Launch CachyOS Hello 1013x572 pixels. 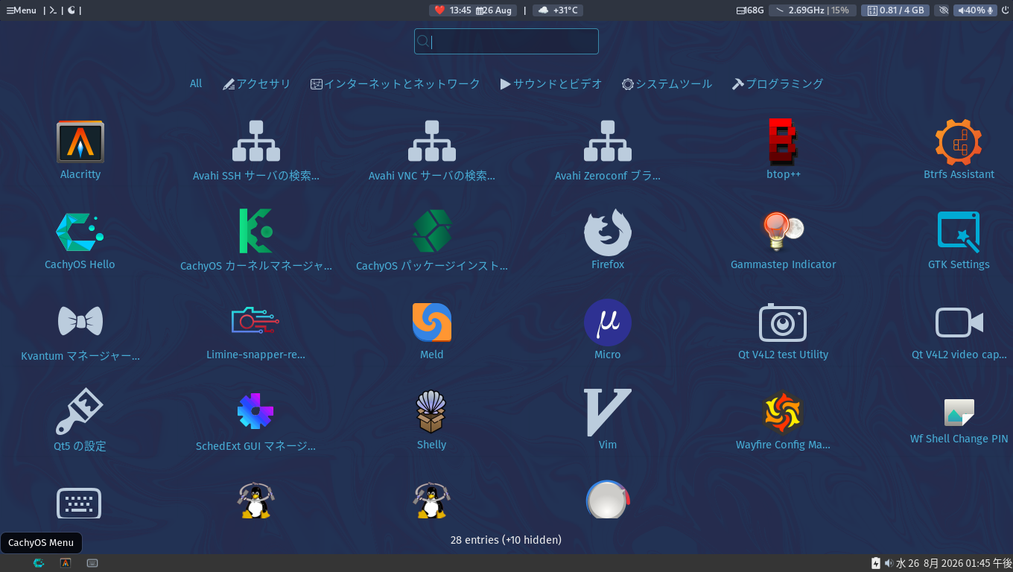point(80,241)
